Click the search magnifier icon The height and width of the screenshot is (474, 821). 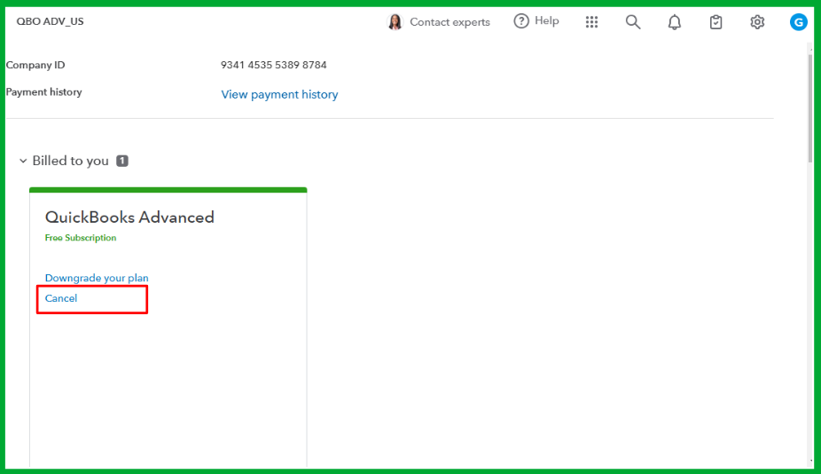pyautogui.click(x=633, y=22)
